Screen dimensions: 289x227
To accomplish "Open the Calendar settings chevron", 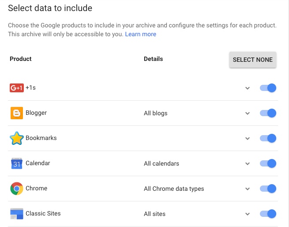I will click(x=248, y=163).
